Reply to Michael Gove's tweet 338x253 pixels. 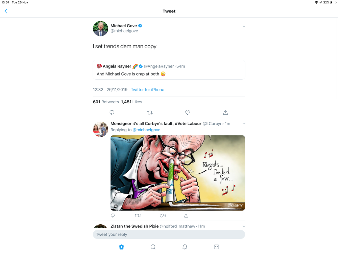pyautogui.click(x=112, y=112)
